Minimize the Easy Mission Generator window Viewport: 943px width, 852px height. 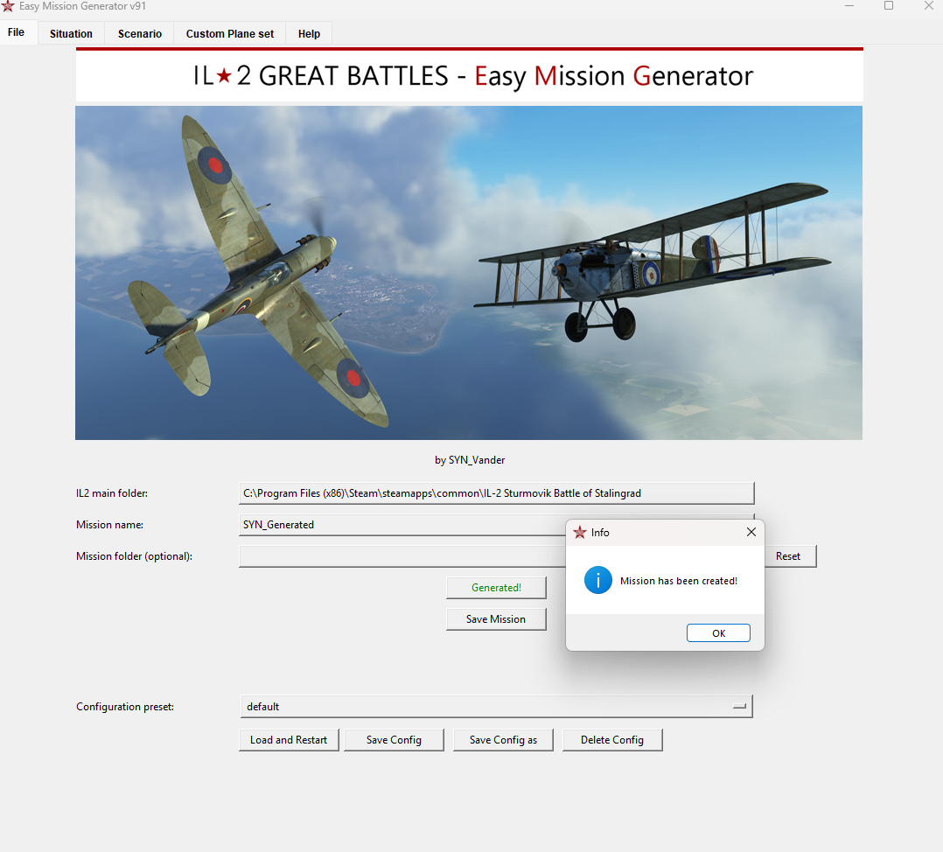click(x=849, y=6)
